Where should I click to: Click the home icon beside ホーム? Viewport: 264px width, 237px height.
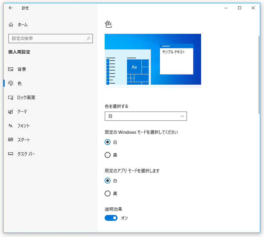(x=11, y=25)
